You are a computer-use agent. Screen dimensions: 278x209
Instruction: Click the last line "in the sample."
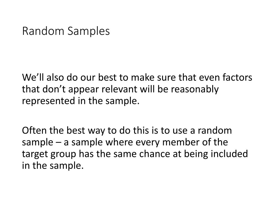point(53,166)
